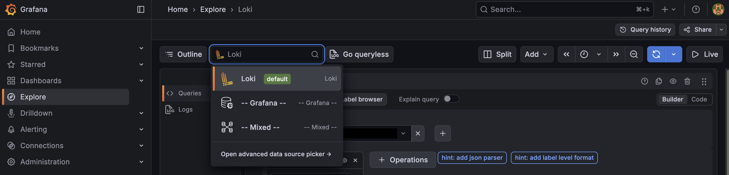Toggle the Explain query switch
This screenshot has height=175, width=729.
tap(451, 99)
